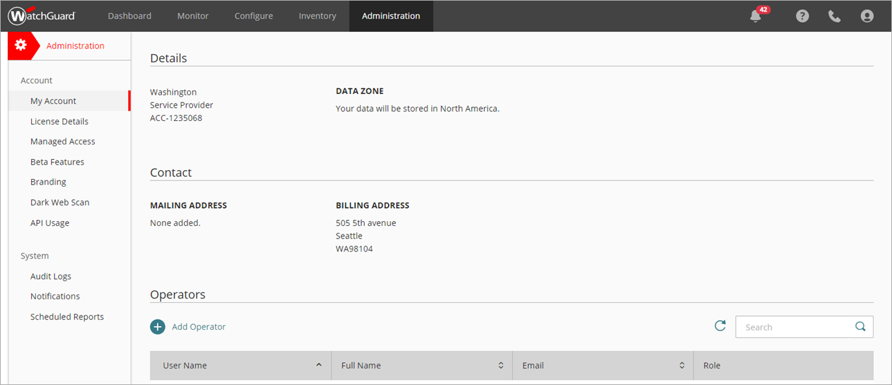Click the MAILING ADDRESS label
This screenshot has width=892, height=385.
(188, 205)
